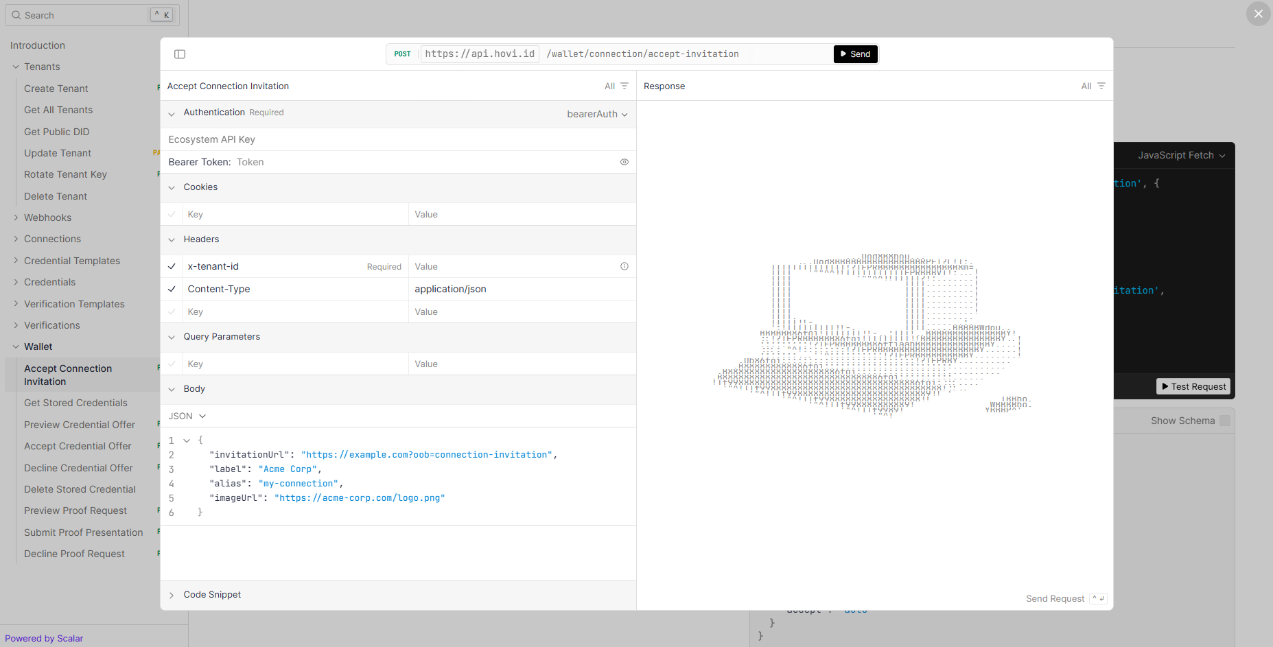Uncheck the Content-Type header checkbox
The height and width of the screenshot is (647, 1273).
pyautogui.click(x=172, y=289)
